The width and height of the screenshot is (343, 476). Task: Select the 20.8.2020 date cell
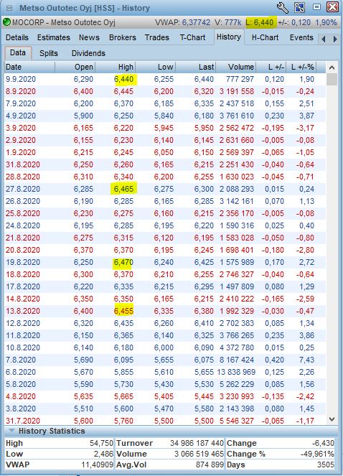click(x=23, y=250)
